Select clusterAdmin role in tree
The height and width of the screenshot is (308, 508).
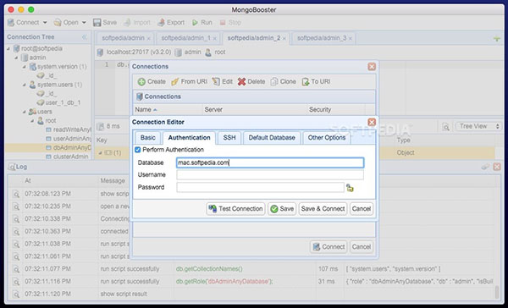[70, 157]
